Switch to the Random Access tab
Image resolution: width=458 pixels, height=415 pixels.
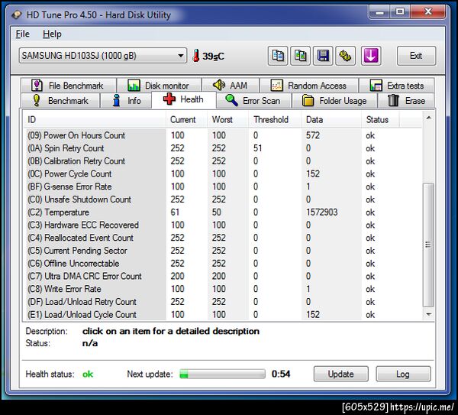coord(309,86)
